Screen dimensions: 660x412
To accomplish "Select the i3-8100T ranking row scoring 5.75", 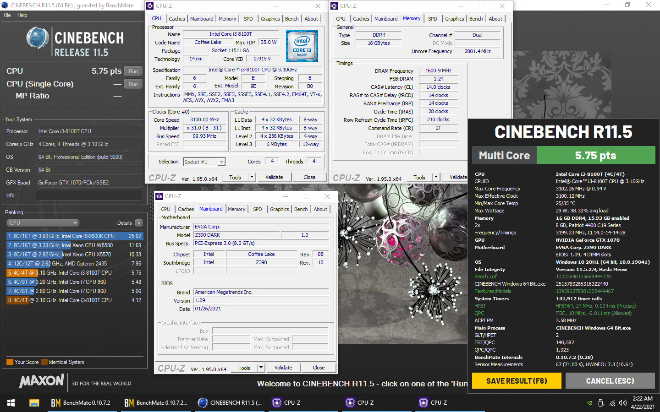I will tap(74, 273).
